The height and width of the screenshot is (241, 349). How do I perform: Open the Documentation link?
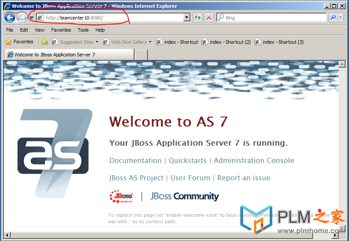[x=135, y=160]
